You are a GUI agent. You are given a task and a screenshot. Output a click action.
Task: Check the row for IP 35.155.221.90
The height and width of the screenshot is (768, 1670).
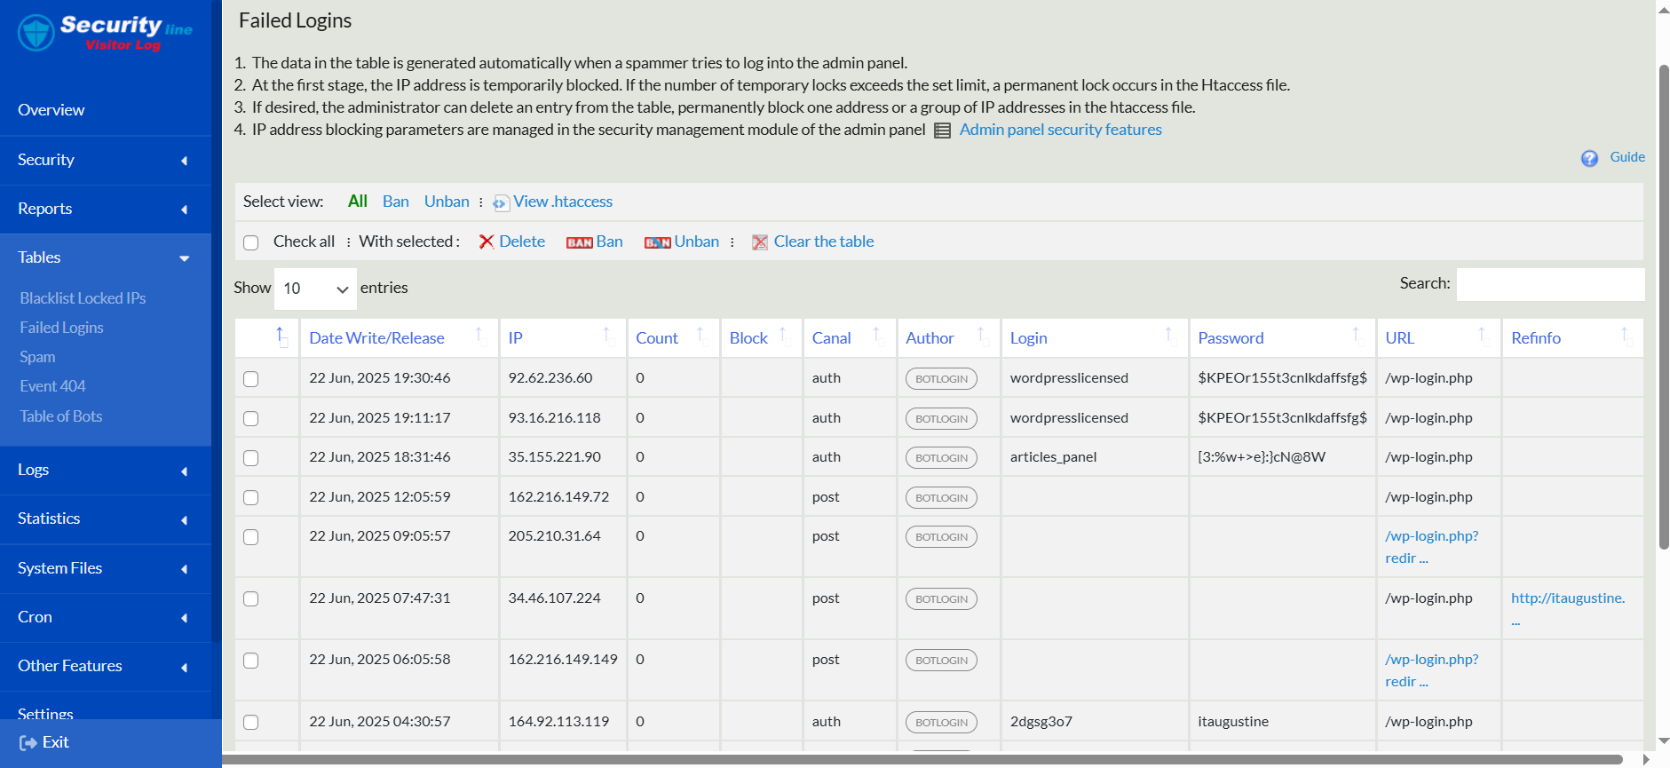[x=251, y=458]
